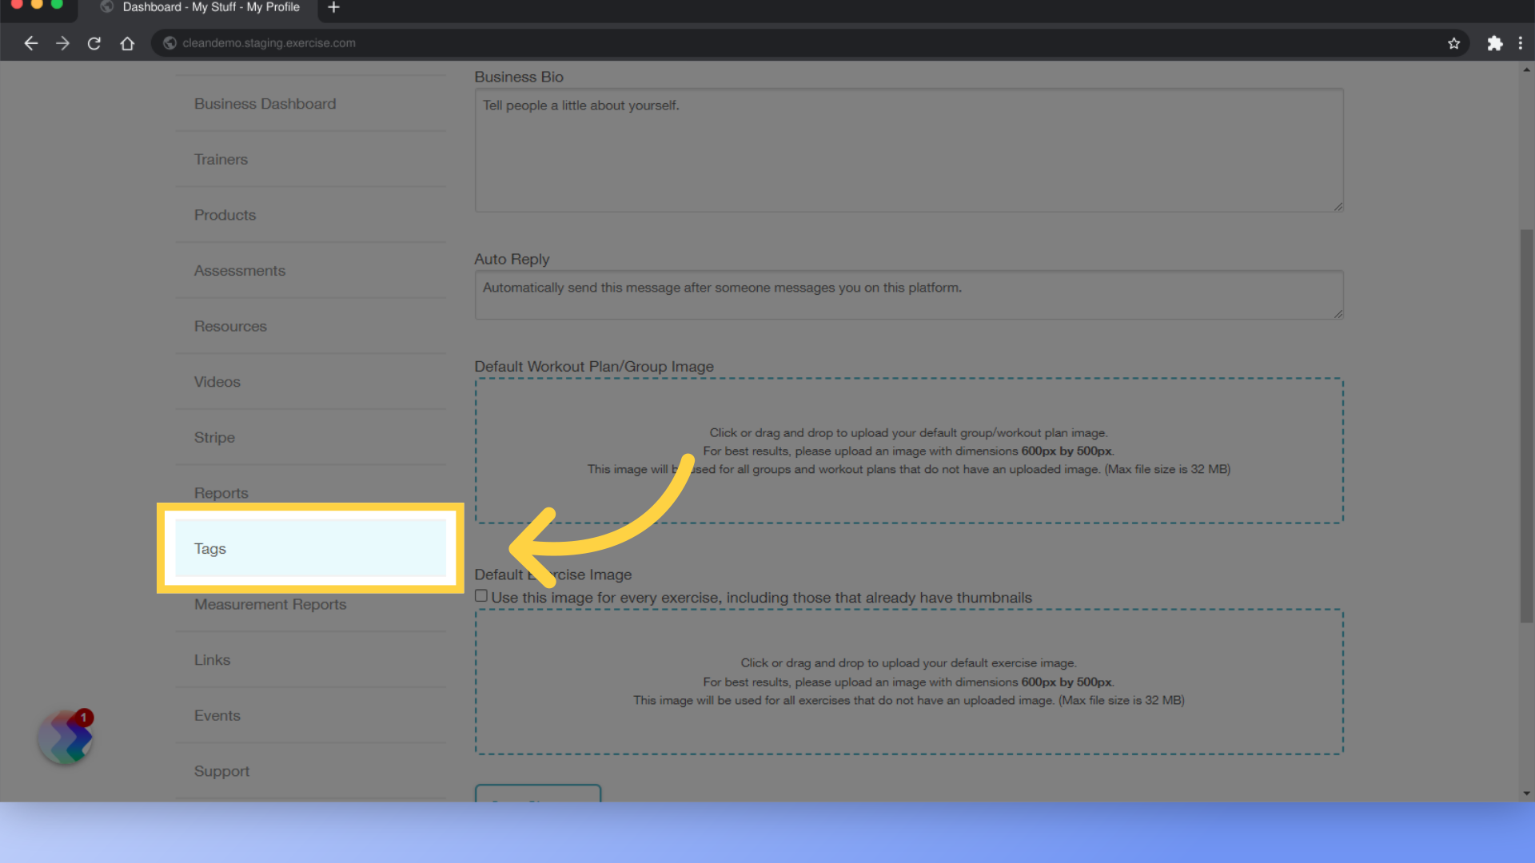Open Events in the sidebar
The height and width of the screenshot is (863, 1535).
pyautogui.click(x=311, y=716)
